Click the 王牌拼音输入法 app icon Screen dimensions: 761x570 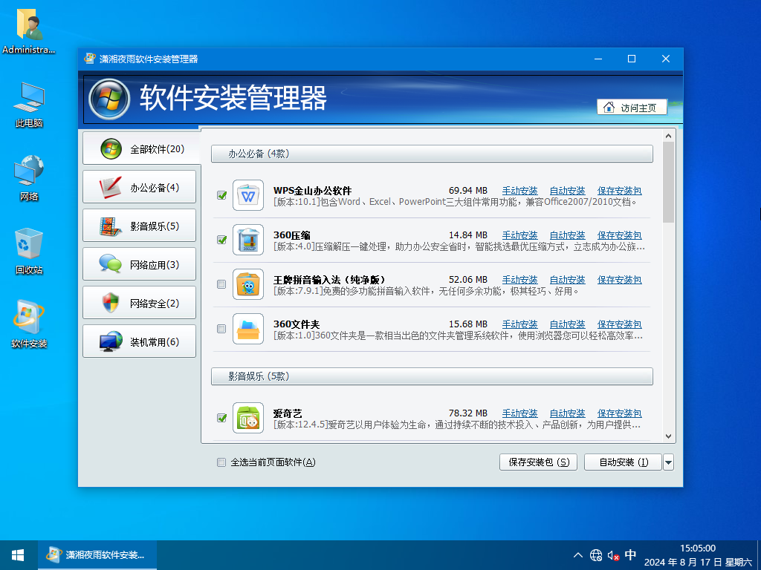[x=248, y=284]
